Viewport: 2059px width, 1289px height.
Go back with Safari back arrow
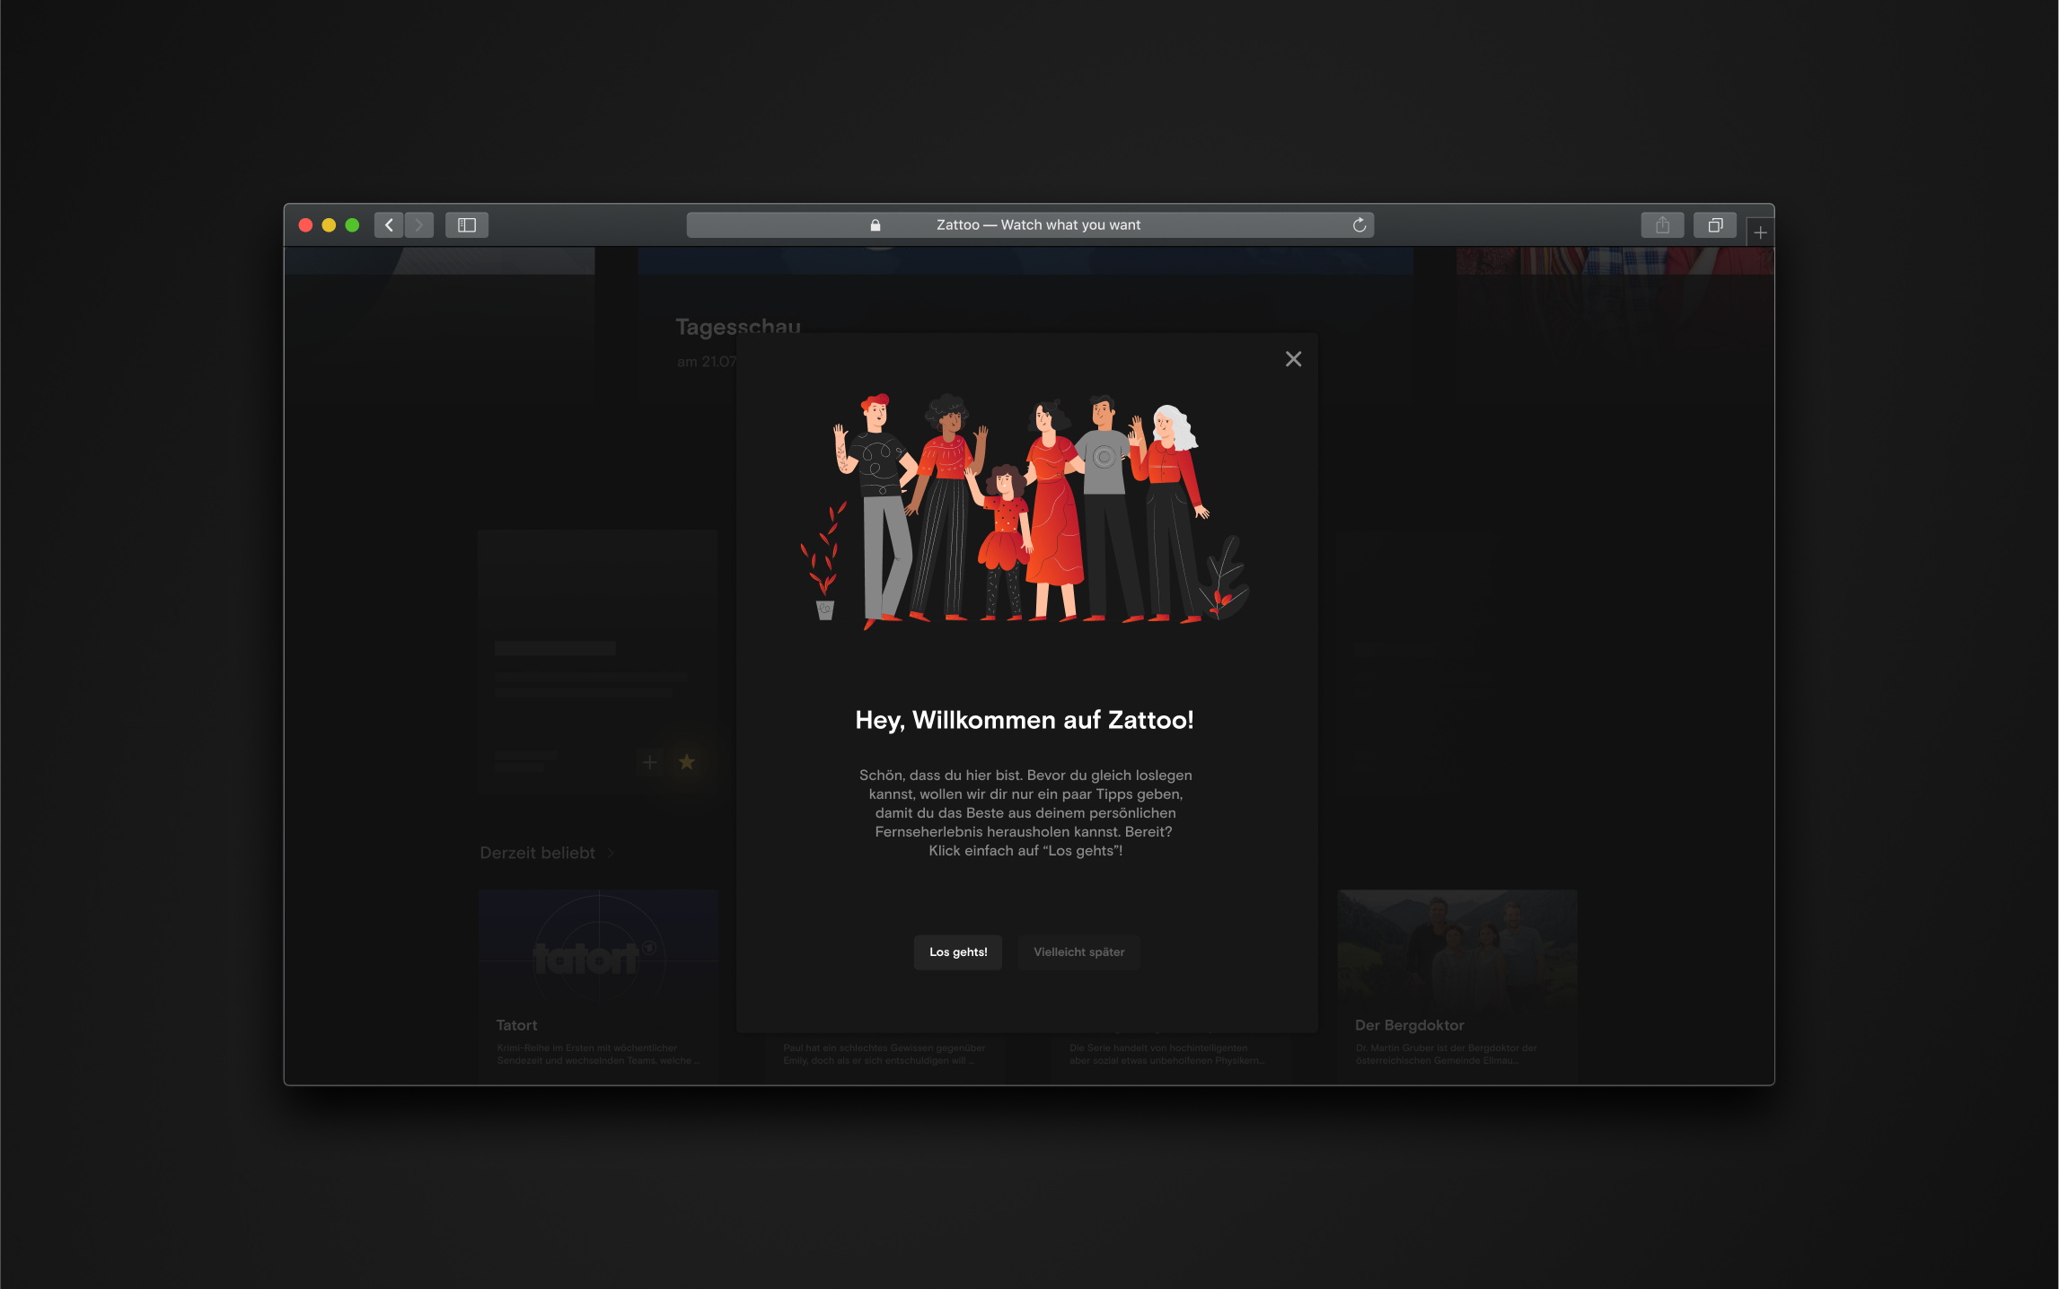pos(389,224)
